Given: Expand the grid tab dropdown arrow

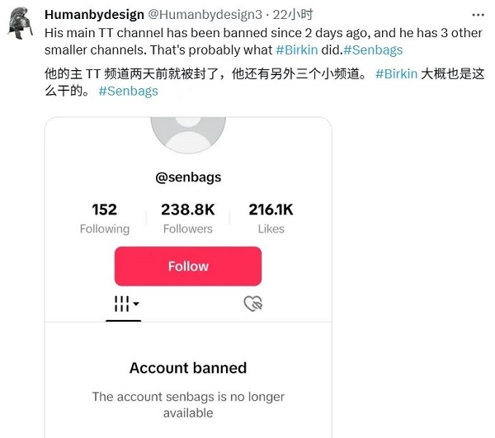Looking at the screenshot, I should (136, 304).
